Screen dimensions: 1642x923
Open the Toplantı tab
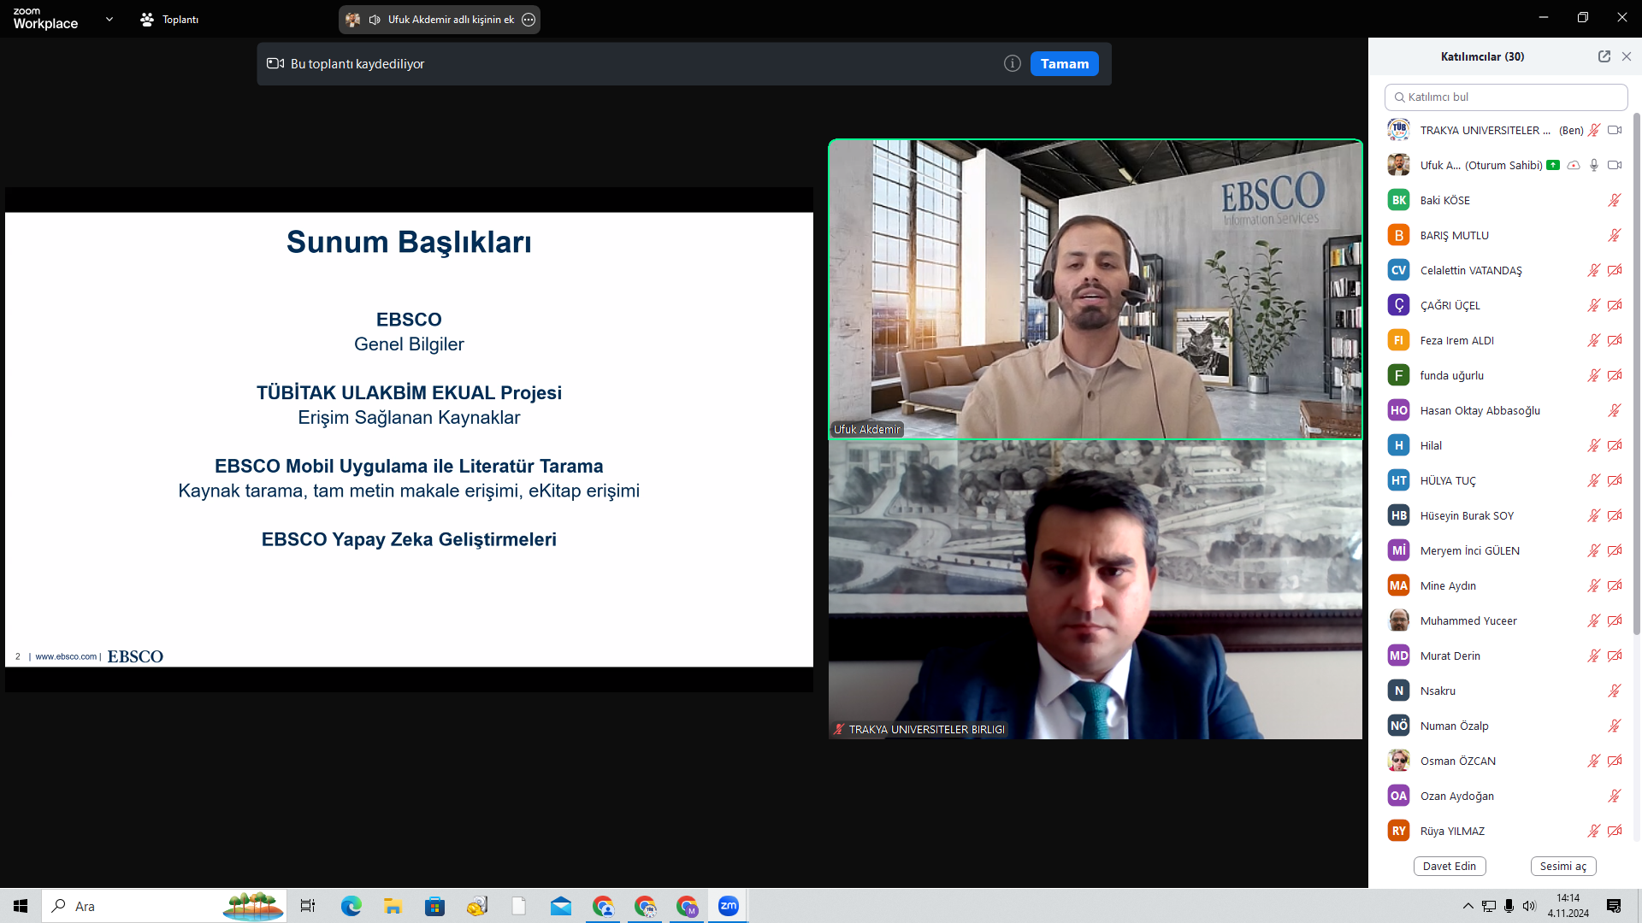tap(169, 20)
